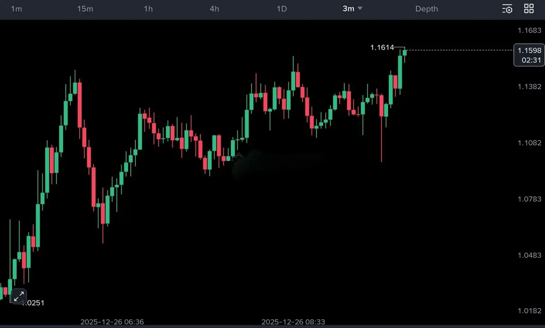Screen dimensions: 545x328
Task: Switch to the 15m timeframe tab
Action: click(x=85, y=9)
